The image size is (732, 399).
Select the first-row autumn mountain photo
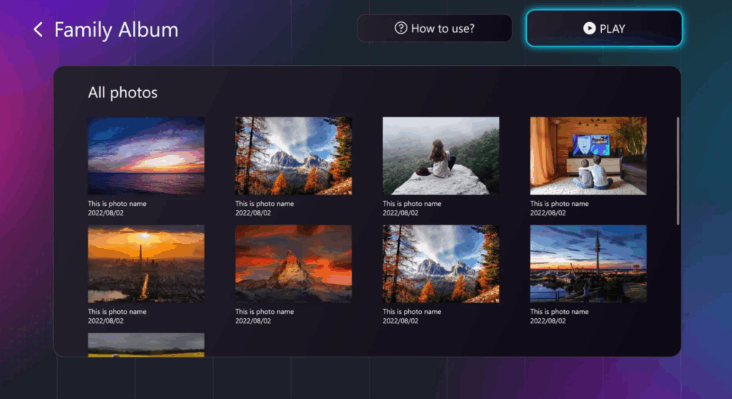tap(293, 156)
